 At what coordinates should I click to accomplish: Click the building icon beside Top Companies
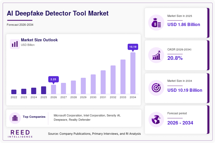[15, 118]
